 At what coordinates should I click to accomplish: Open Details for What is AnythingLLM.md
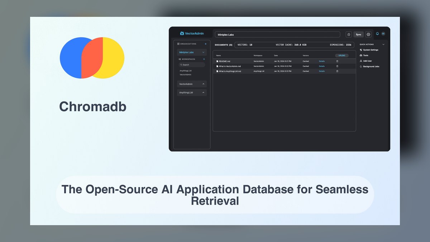(322, 71)
